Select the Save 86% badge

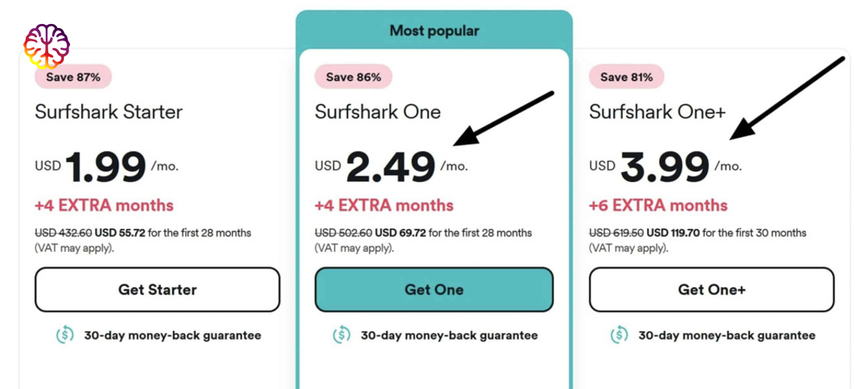tap(354, 77)
